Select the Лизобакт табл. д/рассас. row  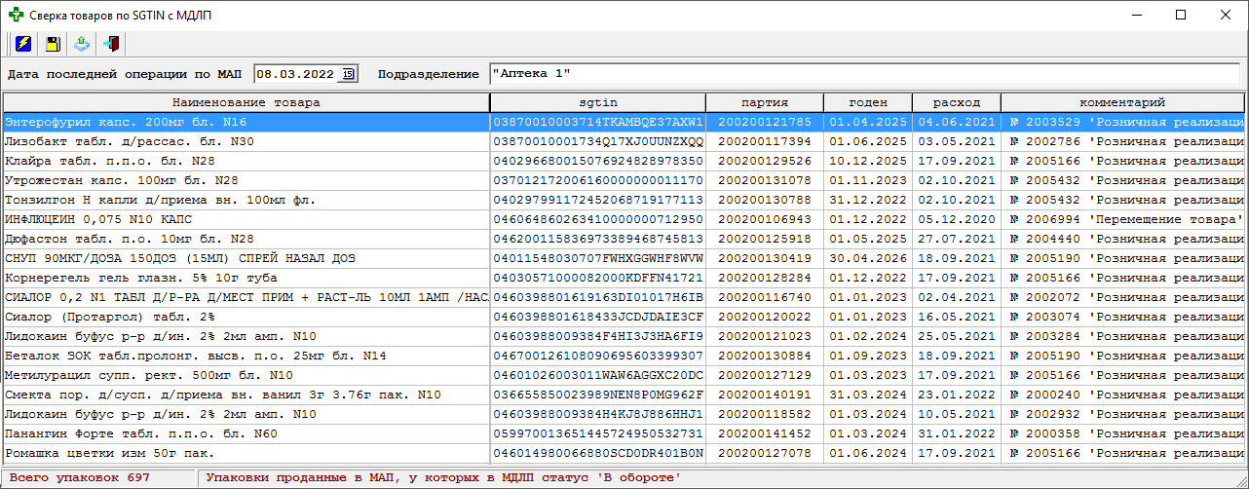(246, 141)
